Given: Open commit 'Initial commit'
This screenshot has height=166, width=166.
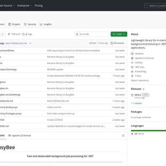Looking at the screenshot, I should pos(54,107).
